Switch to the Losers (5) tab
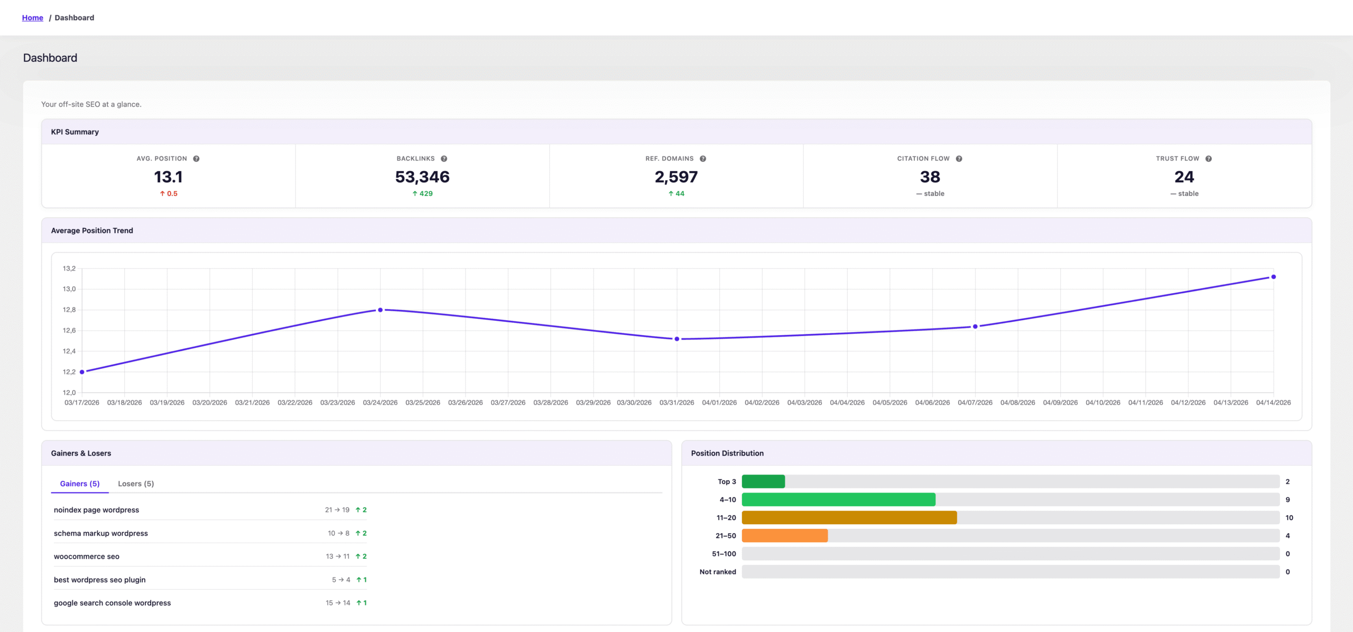Image resolution: width=1353 pixels, height=632 pixels. [136, 484]
